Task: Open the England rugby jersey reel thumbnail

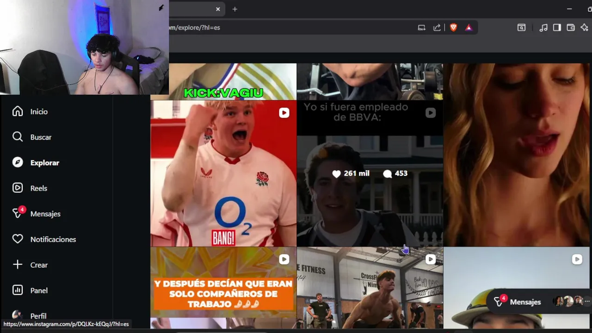Action: click(223, 173)
